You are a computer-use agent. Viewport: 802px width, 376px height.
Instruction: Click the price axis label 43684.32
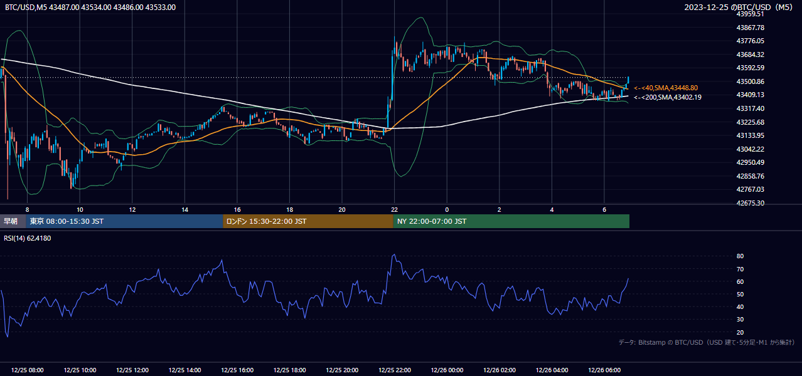coord(750,55)
